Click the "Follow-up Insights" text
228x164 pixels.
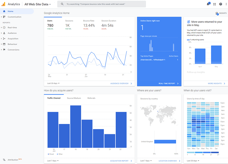click(196, 72)
